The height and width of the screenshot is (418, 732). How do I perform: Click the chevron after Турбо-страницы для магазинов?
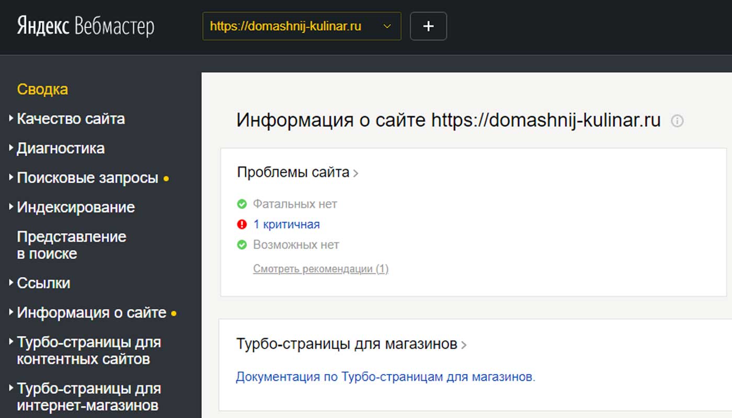(464, 345)
